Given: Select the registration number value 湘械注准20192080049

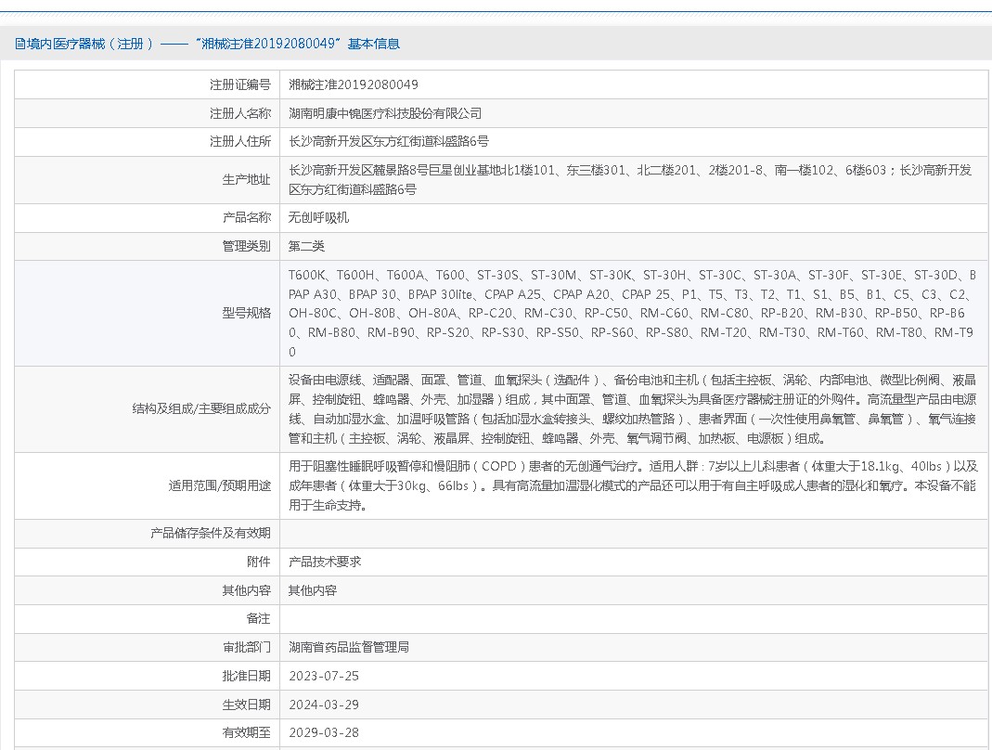Looking at the screenshot, I should [x=354, y=84].
